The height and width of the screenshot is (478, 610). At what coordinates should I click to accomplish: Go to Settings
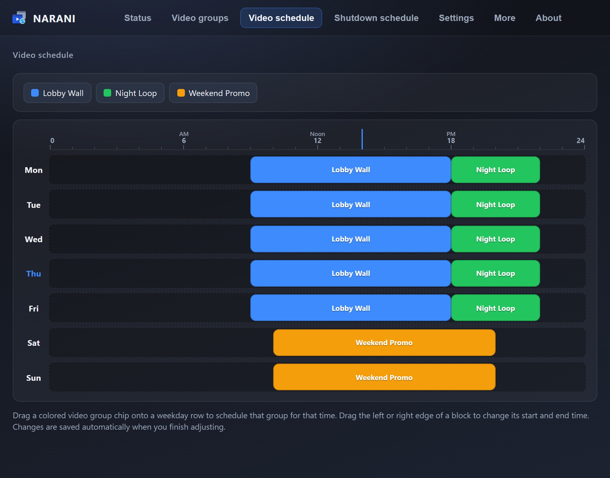point(456,18)
